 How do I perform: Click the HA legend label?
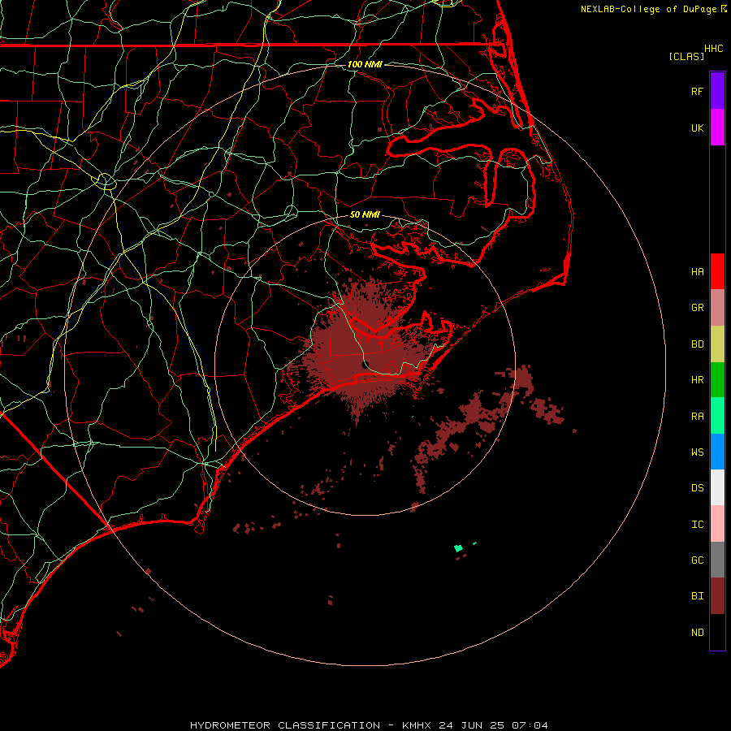(x=697, y=272)
